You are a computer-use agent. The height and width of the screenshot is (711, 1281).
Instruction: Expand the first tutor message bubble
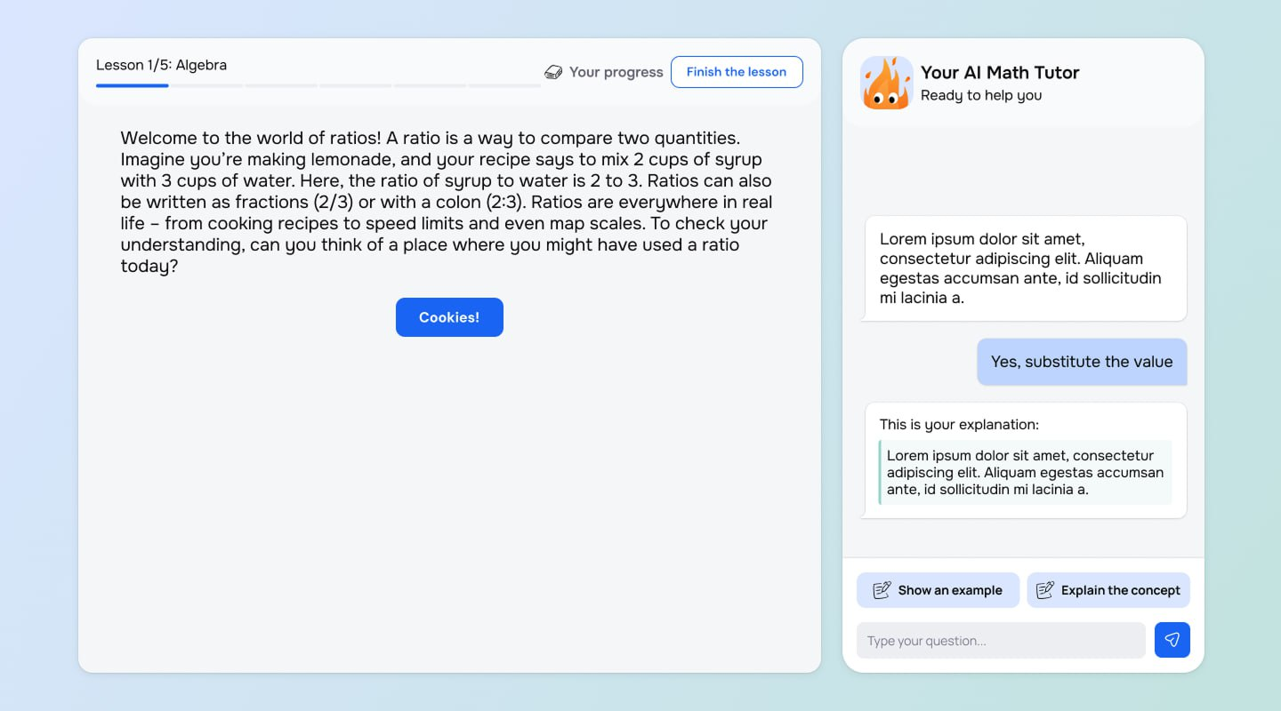pos(1023,268)
